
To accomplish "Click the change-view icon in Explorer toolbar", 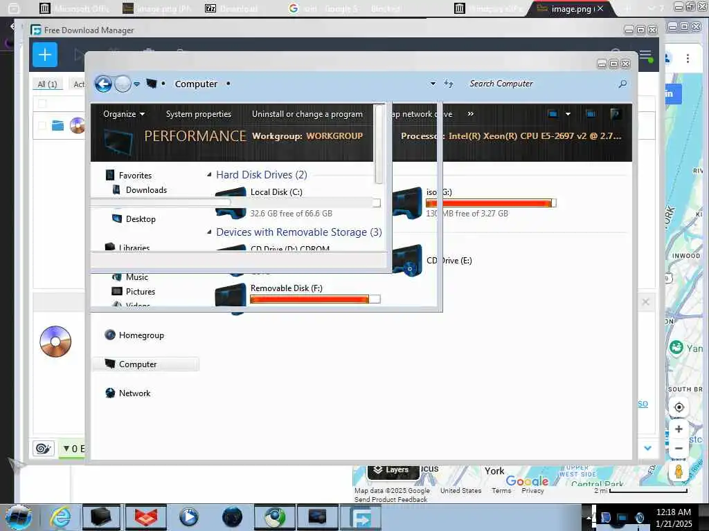I will [553, 114].
